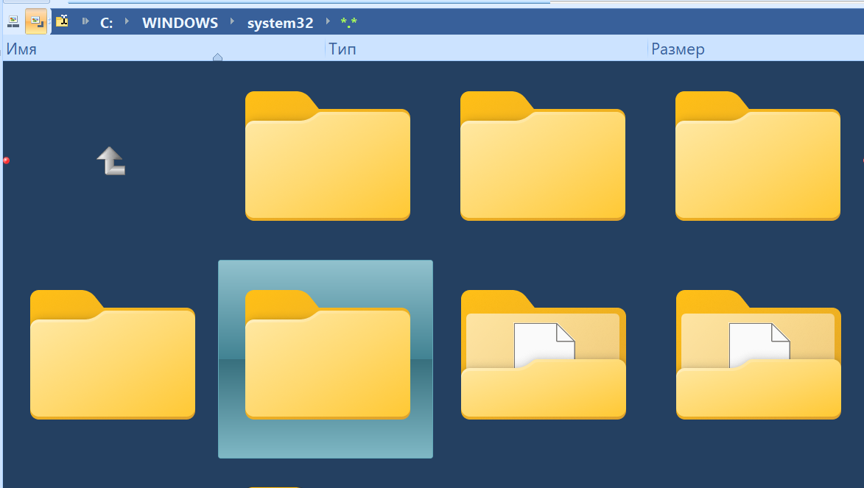Image resolution: width=864 pixels, height=488 pixels.
Task: Click the sort triangle under the Имя header
Action: (217, 57)
